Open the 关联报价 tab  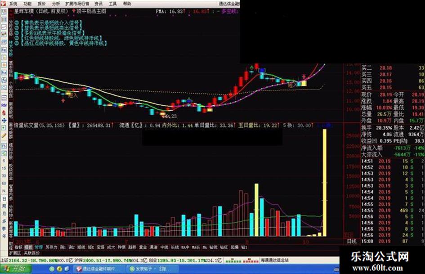point(32,253)
